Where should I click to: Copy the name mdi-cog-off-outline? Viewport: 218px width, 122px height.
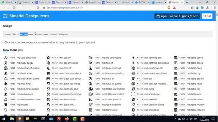[69, 63]
